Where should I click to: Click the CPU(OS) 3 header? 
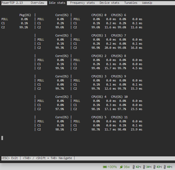coord(99,76)
